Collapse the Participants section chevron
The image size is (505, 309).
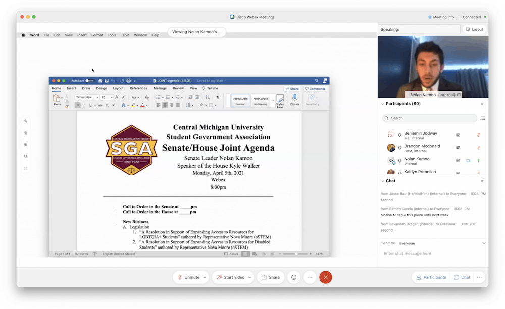coord(383,104)
